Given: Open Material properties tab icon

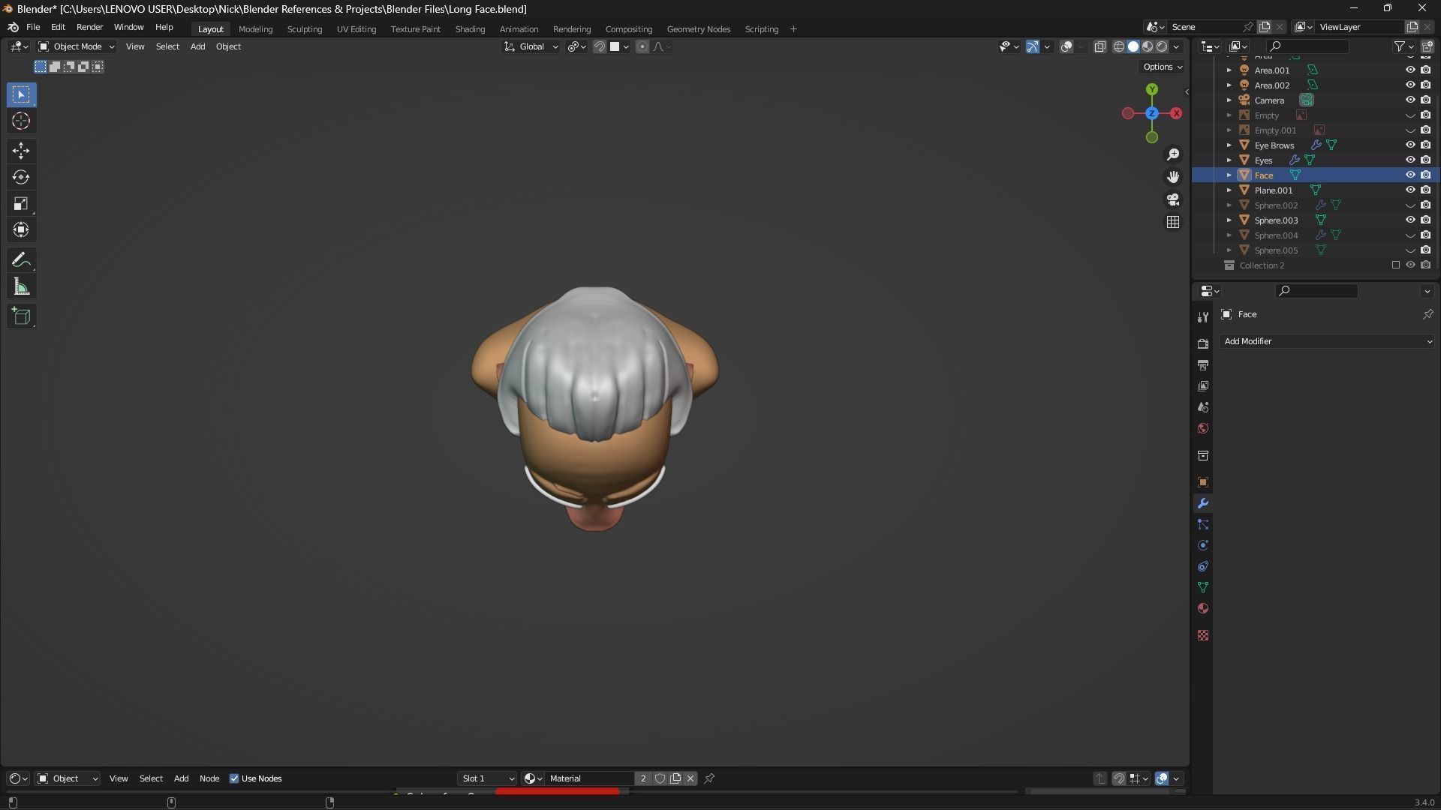Looking at the screenshot, I should pyautogui.click(x=1203, y=608).
